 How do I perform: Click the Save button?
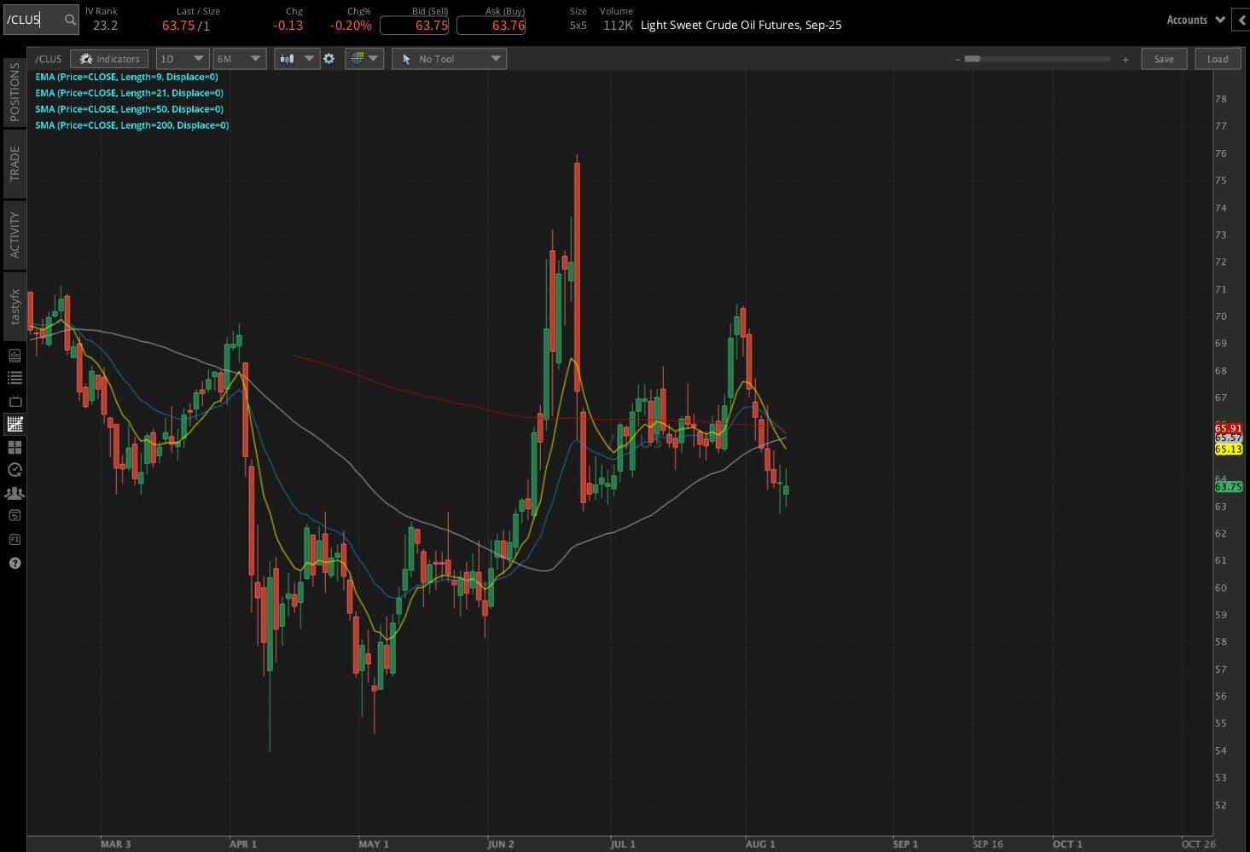(1163, 58)
